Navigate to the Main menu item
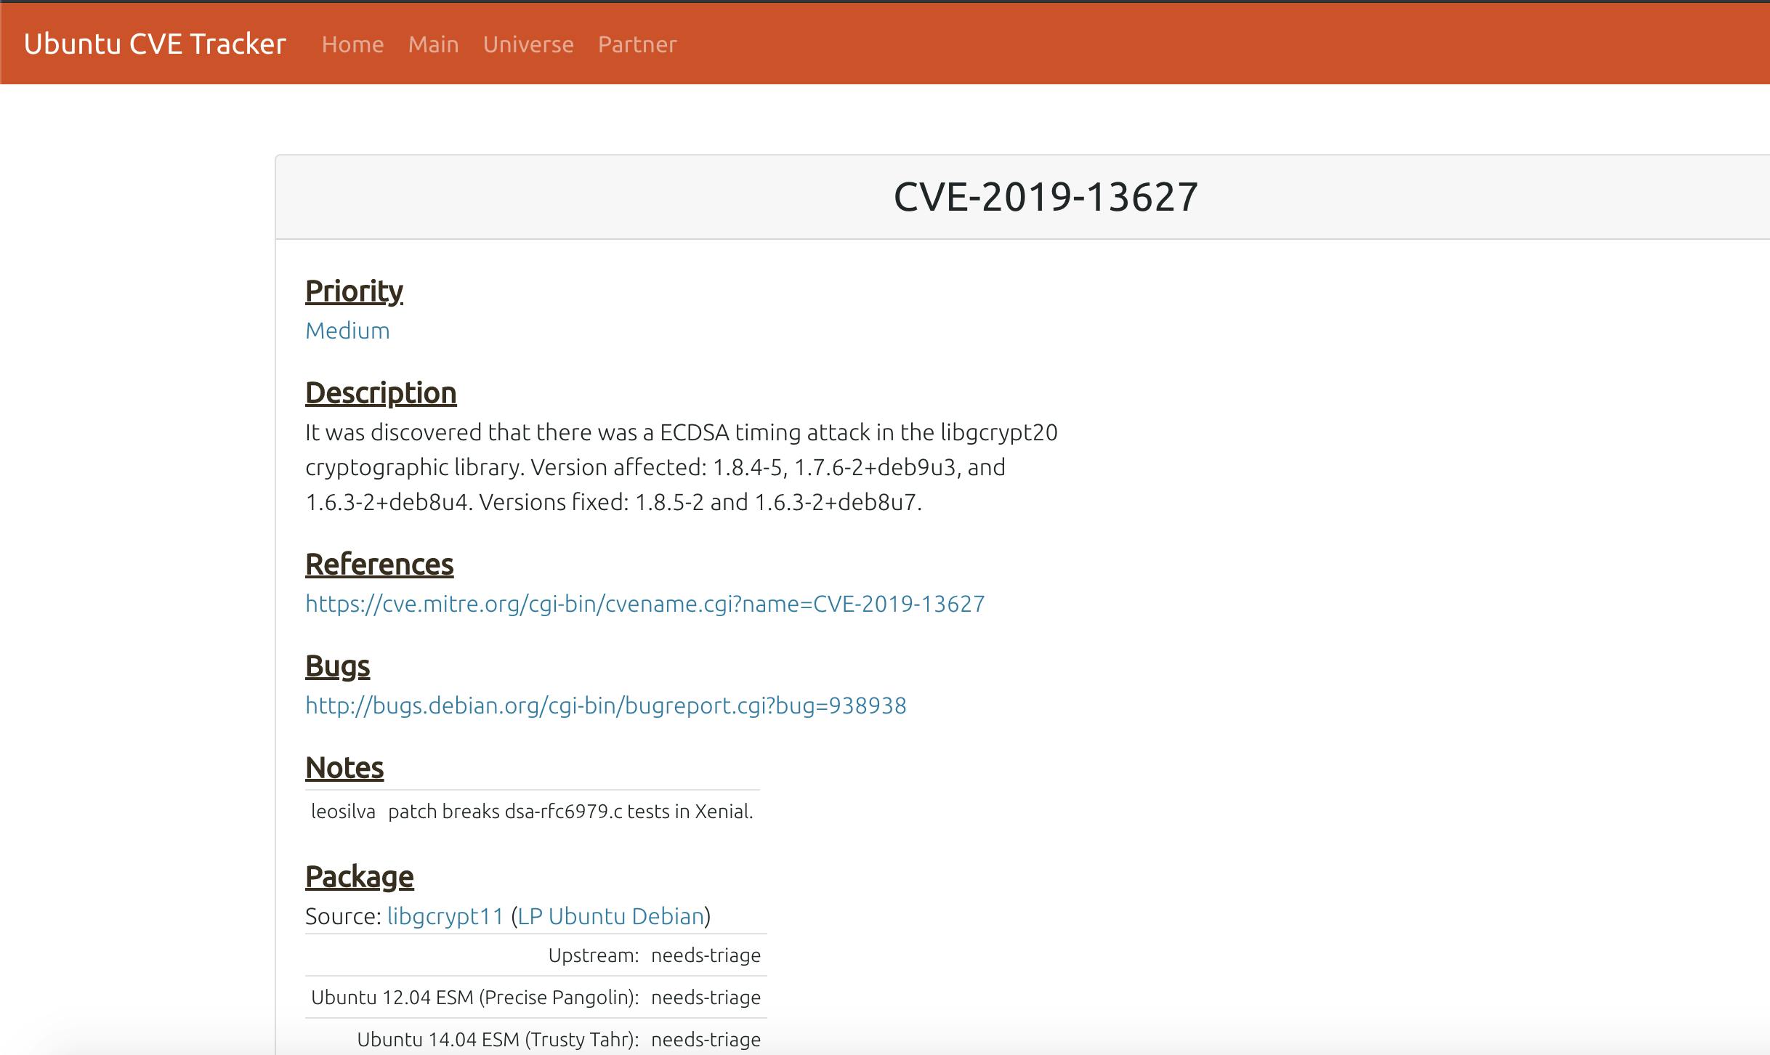Image resolution: width=1770 pixels, height=1055 pixels. [433, 44]
